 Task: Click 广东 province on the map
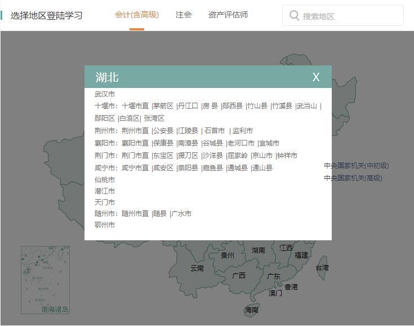tap(274, 276)
